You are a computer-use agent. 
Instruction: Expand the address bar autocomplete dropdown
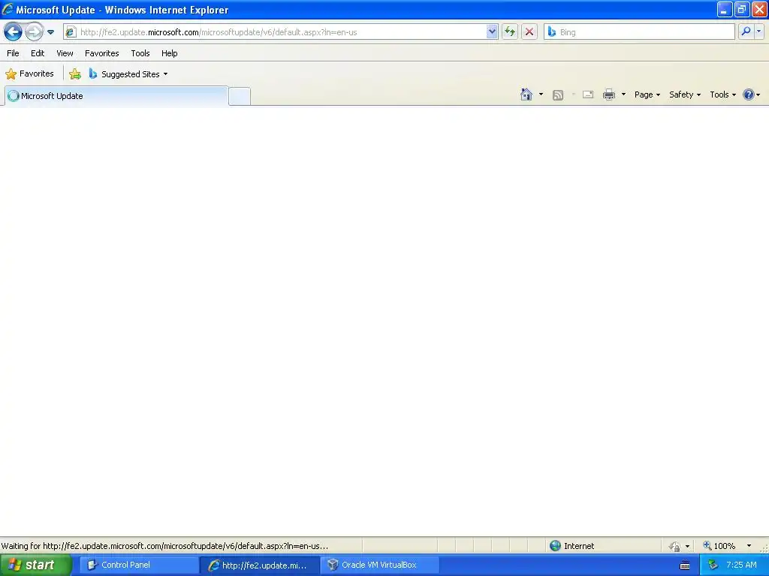(x=492, y=32)
